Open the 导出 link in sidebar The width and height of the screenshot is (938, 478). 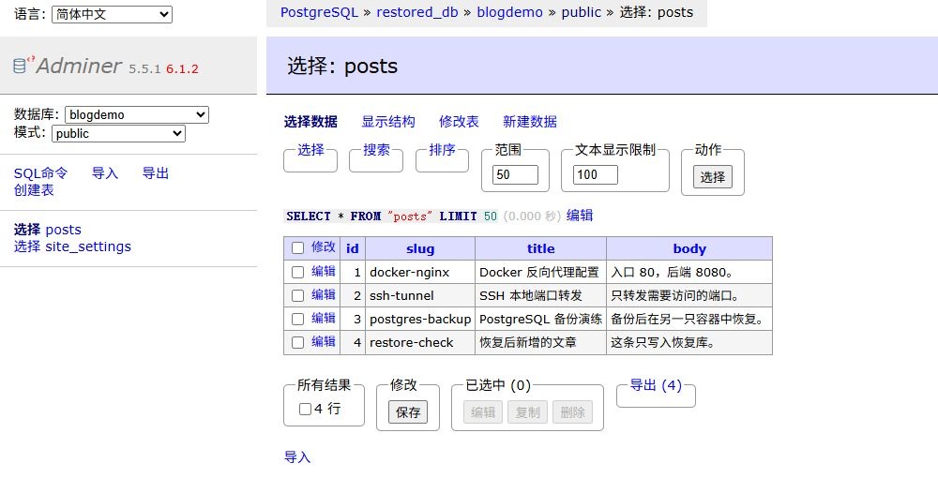(156, 173)
